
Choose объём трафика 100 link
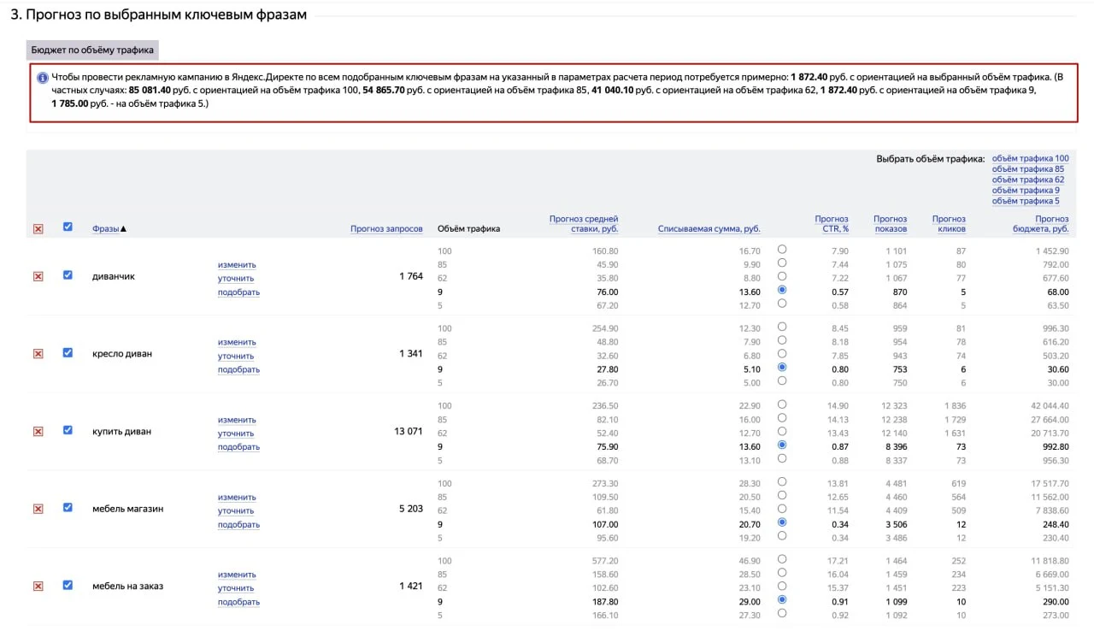[1031, 158]
